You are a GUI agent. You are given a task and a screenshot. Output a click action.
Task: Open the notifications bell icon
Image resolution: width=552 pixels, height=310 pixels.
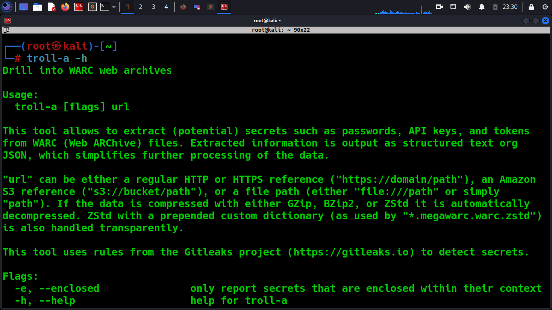coord(482,7)
